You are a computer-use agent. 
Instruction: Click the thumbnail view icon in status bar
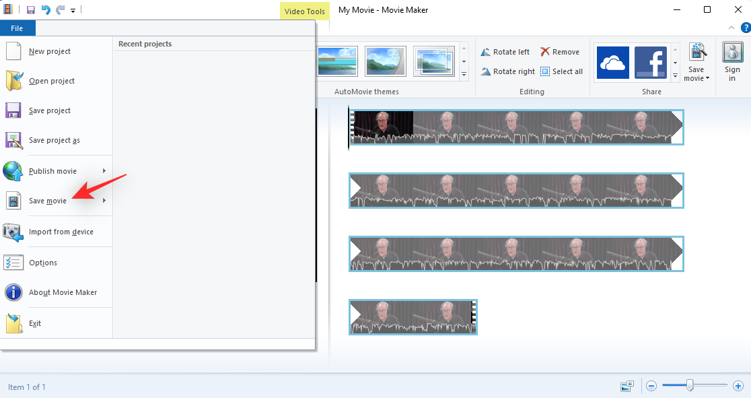click(627, 386)
